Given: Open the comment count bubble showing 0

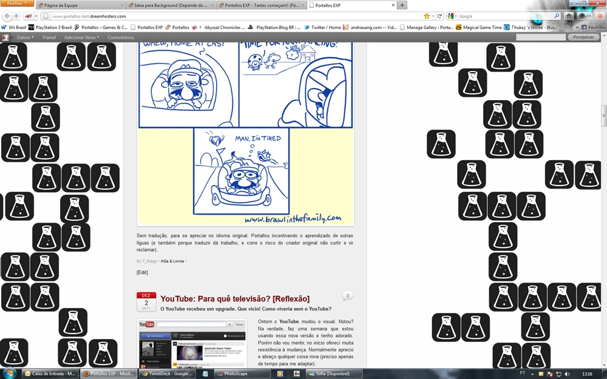Looking at the screenshot, I should 348,296.
